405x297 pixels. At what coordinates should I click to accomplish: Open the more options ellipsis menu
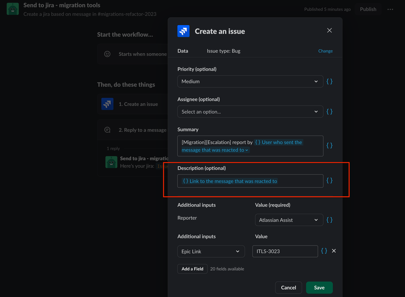390,9
